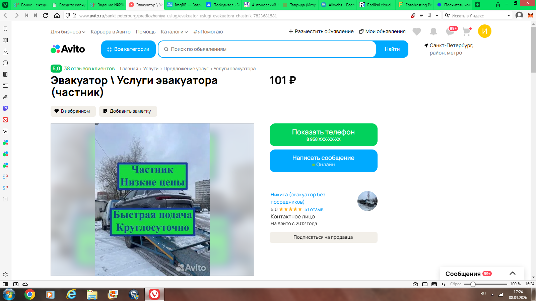The image size is (536, 301).
Task: Reset zoom with Сброс
Action: click(456, 284)
